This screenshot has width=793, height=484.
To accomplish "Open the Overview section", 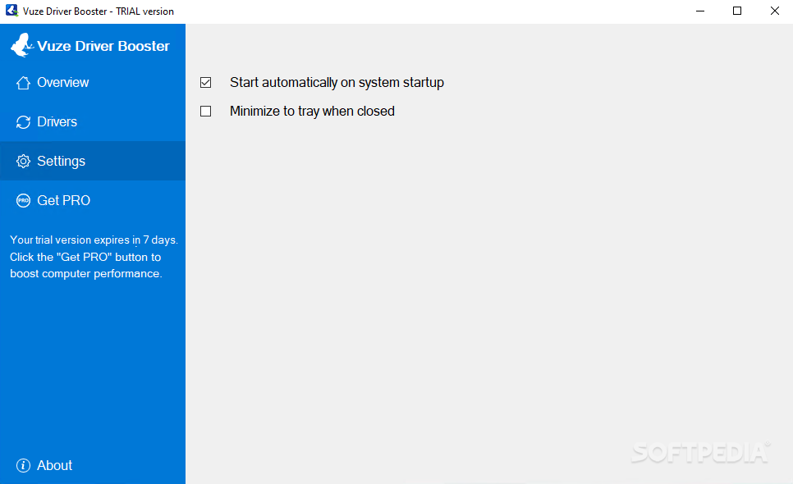I will tap(93, 82).
